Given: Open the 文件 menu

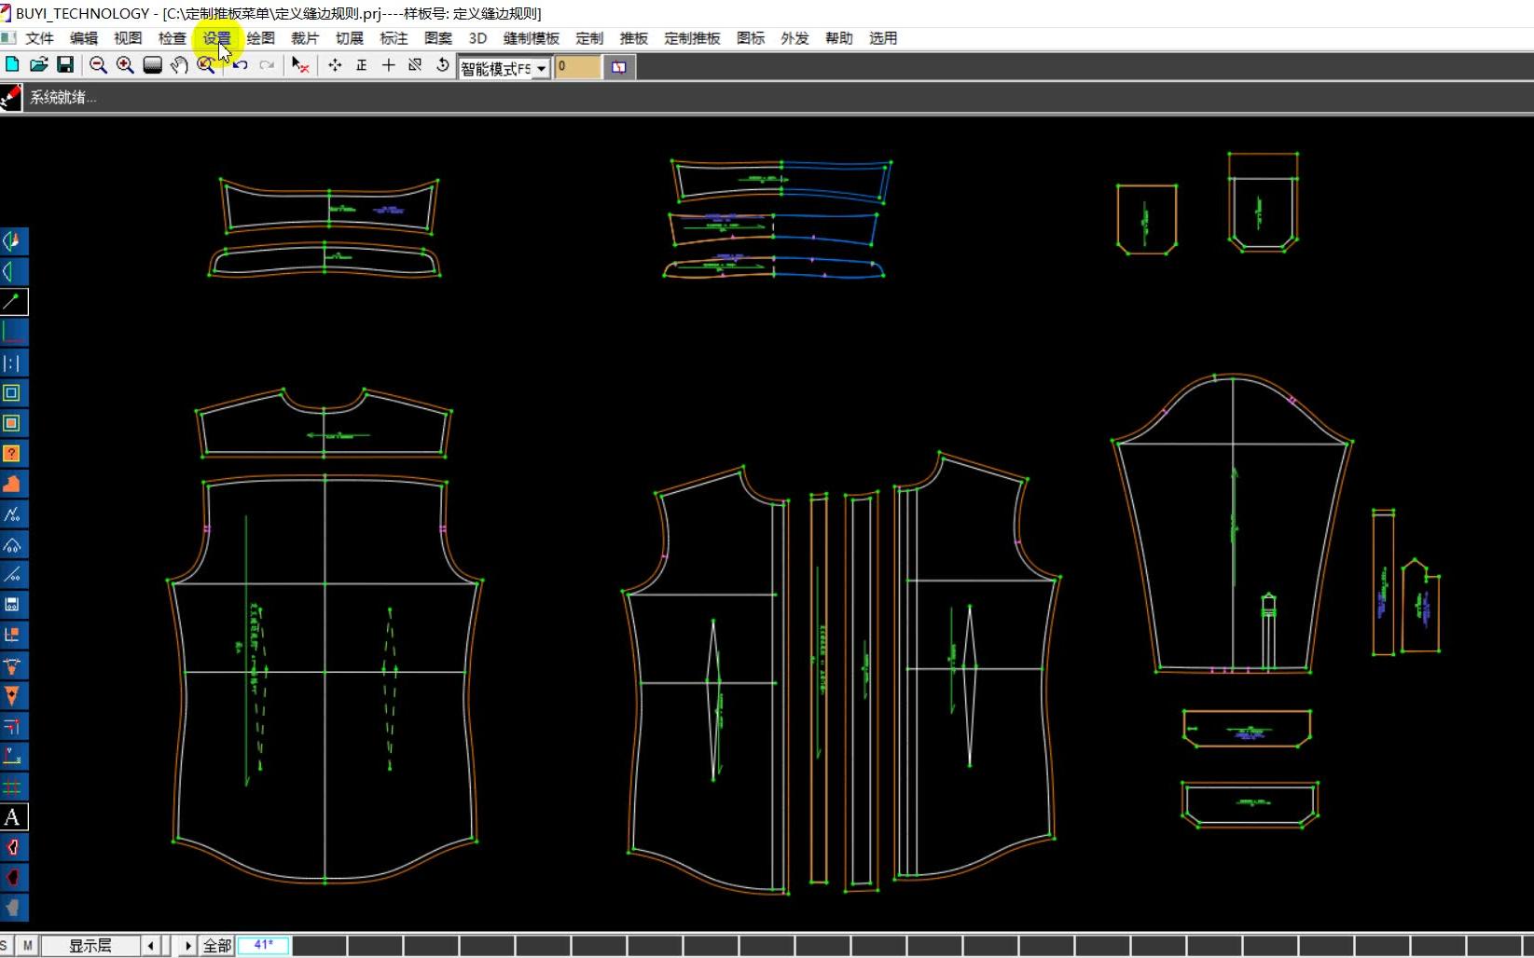Looking at the screenshot, I should (x=39, y=38).
